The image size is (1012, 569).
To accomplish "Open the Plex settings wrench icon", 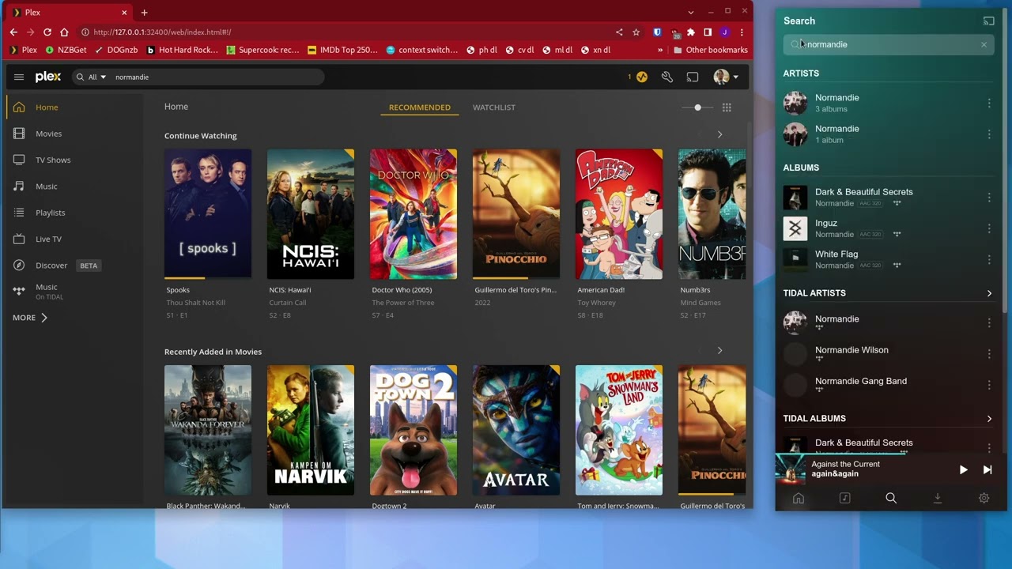I will pos(667,77).
